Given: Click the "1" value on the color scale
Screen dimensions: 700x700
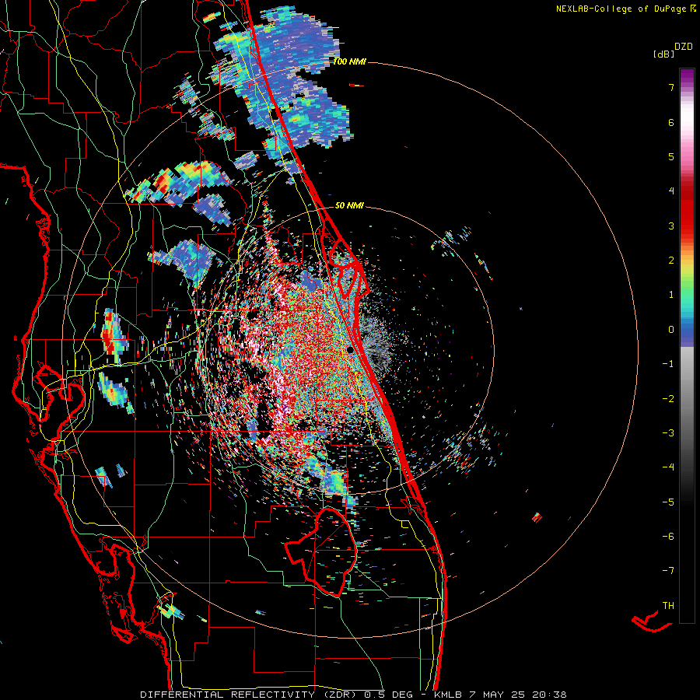Looking at the screenshot, I should (x=671, y=295).
